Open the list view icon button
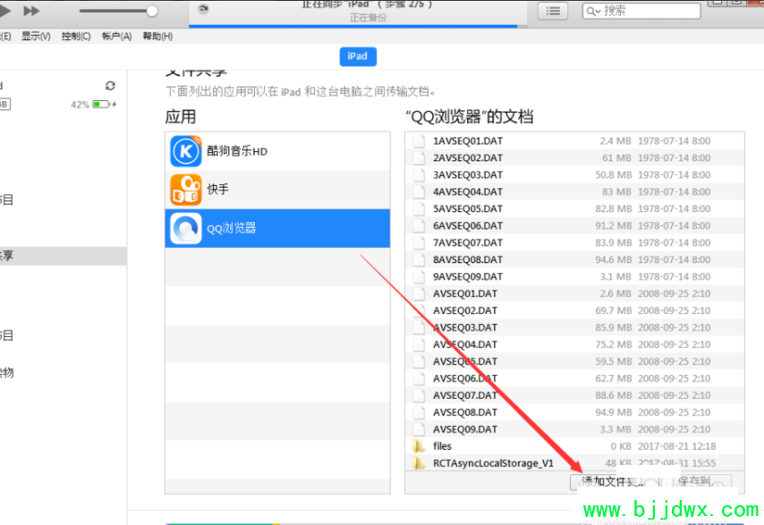Viewport: 764px width, 525px height. click(553, 11)
